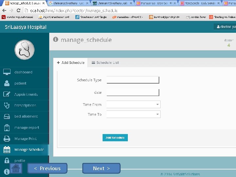Click the Manage Schedule calendar icon
The image size is (236, 177).
coord(7,149)
